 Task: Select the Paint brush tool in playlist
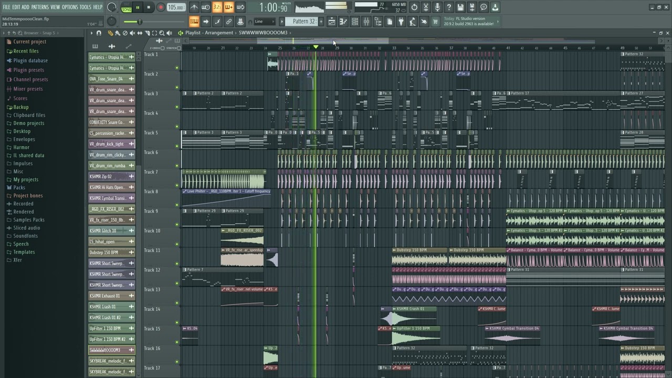tap(118, 33)
